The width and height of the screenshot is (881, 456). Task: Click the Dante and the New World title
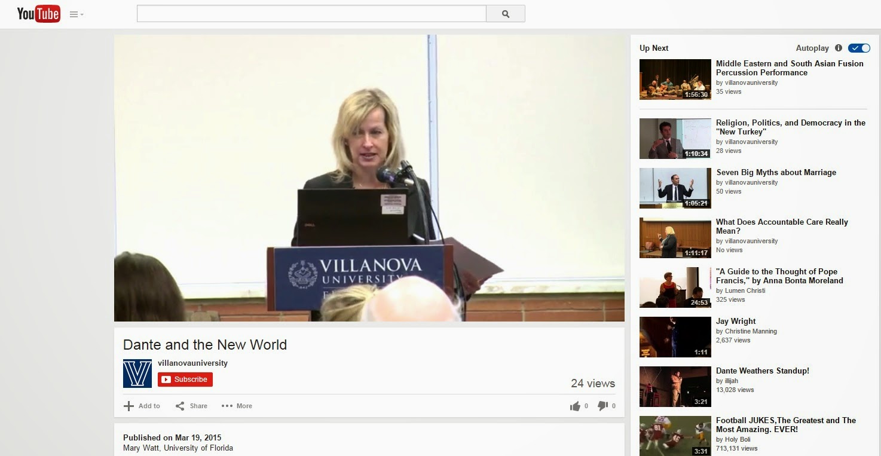(x=205, y=345)
